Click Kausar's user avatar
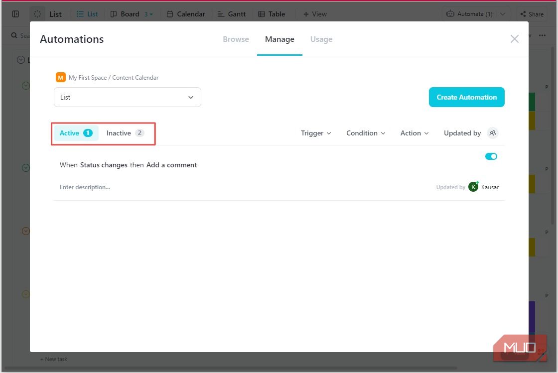 [473, 187]
